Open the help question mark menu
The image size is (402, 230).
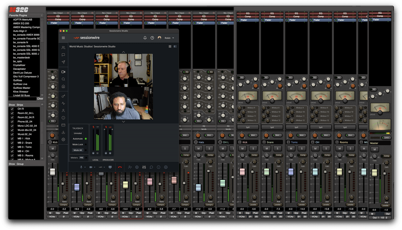[152, 38]
